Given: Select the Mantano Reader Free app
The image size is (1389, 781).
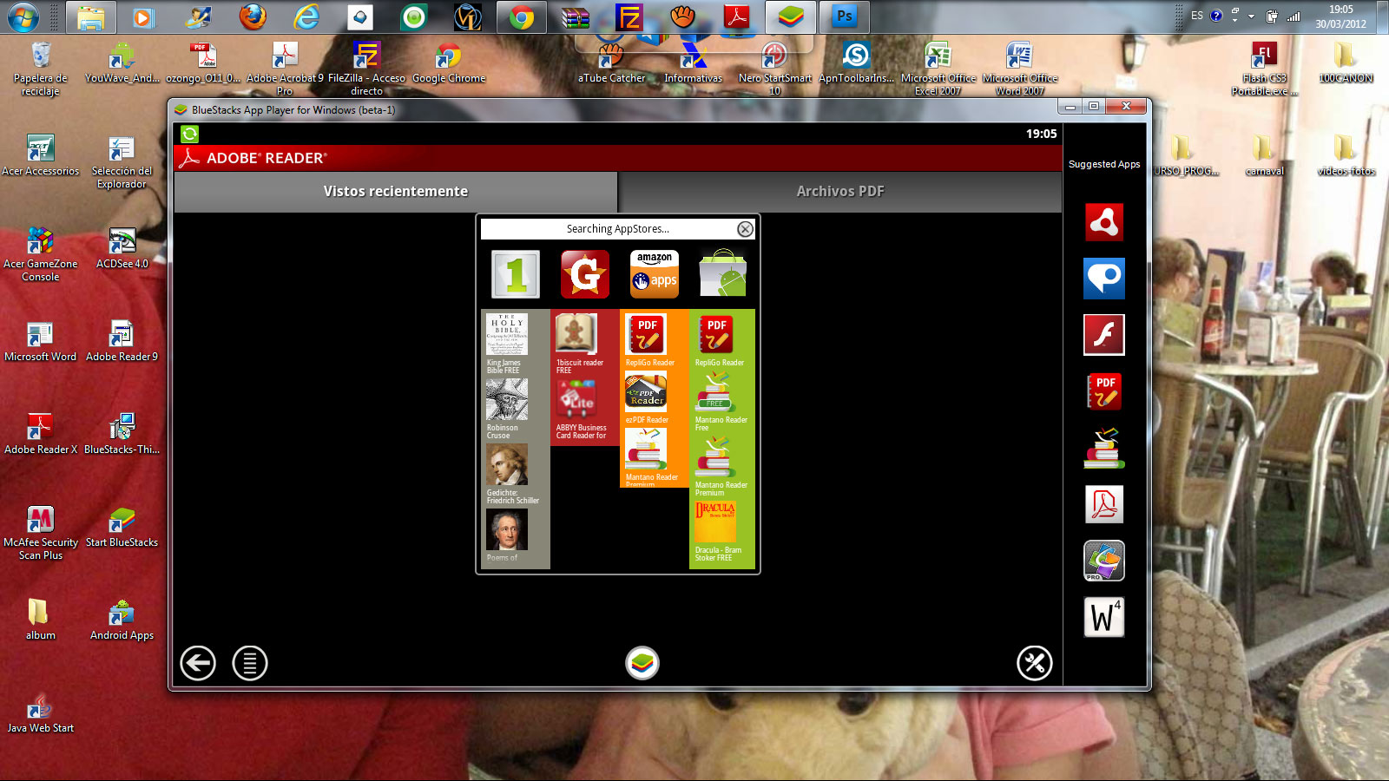Looking at the screenshot, I should click(721, 402).
